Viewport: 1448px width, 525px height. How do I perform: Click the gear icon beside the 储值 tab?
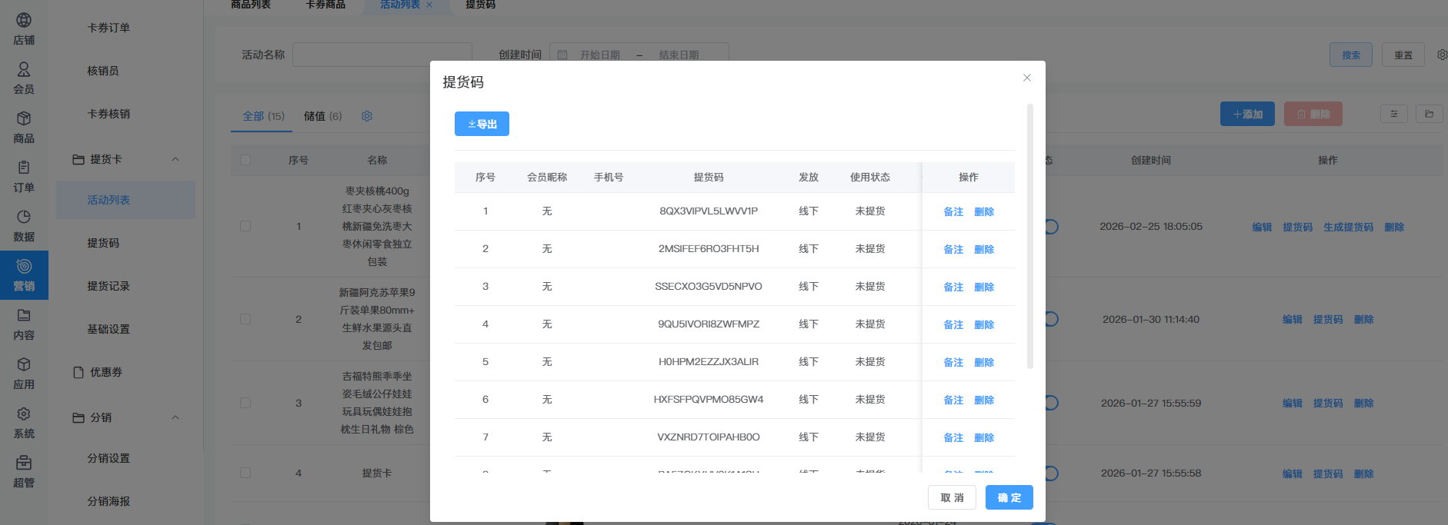(x=367, y=116)
